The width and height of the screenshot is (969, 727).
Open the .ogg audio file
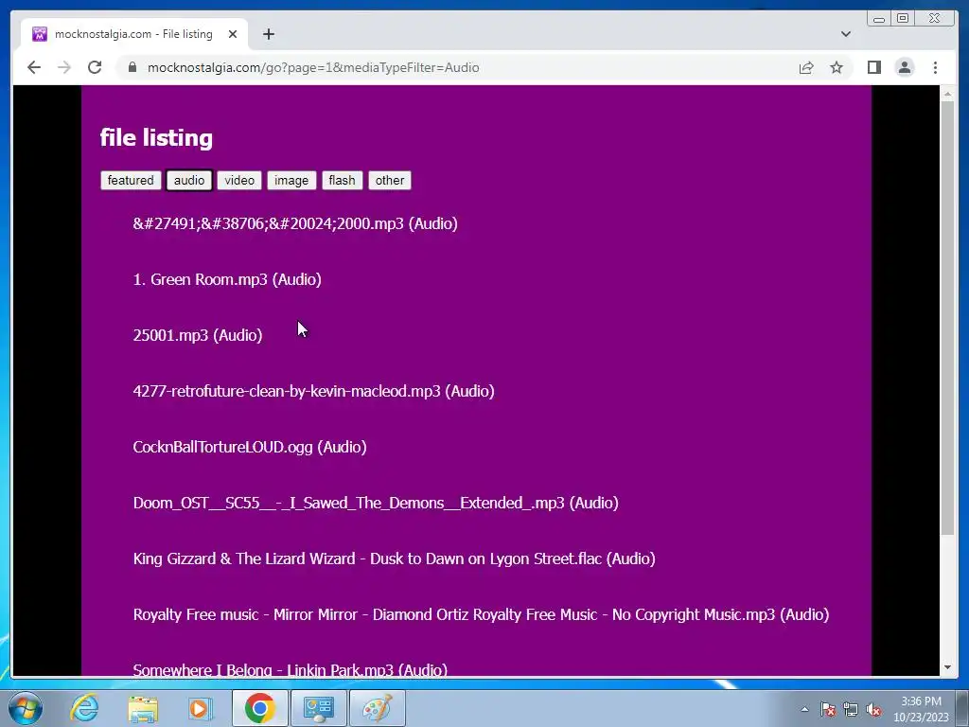pyautogui.click(x=250, y=447)
